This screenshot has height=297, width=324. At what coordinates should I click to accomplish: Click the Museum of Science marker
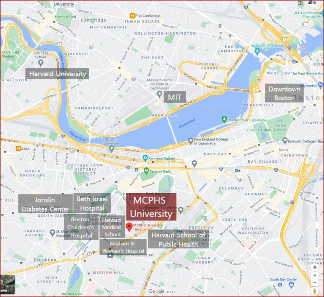[257, 51]
